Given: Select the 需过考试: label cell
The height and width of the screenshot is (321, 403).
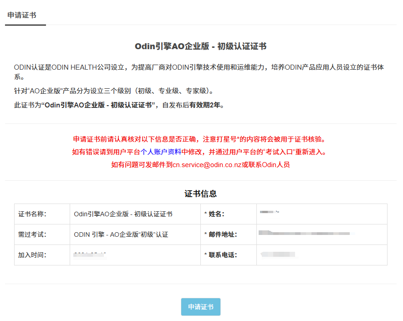Looking at the screenshot, I should (x=42, y=234).
